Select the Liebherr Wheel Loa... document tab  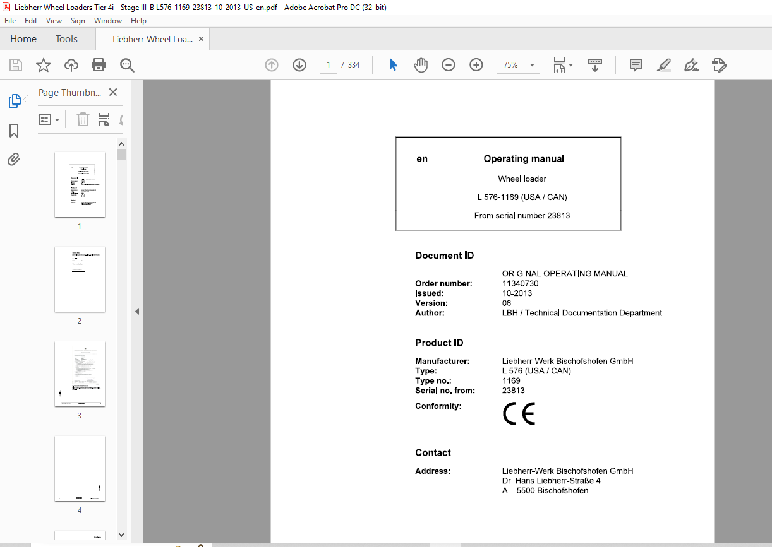(x=152, y=39)
